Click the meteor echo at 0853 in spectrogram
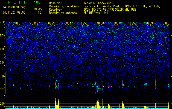Screen dimensions: 172x109 pos(57,86)
